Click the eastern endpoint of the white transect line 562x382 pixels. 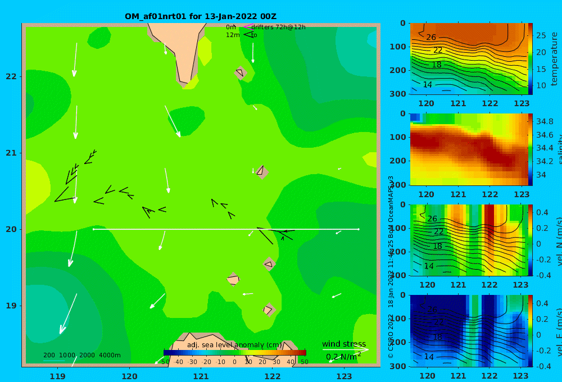click(x=359, y=229)
